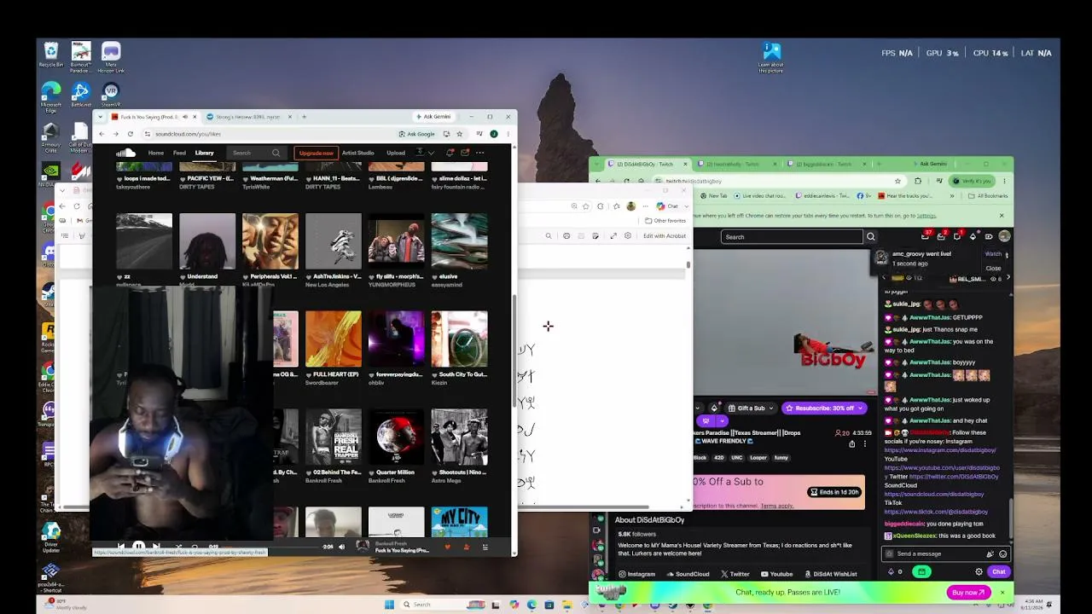1092x614 pixels.
Task: Click the Twitch Chat send button
Action: (x=998, y=571)
